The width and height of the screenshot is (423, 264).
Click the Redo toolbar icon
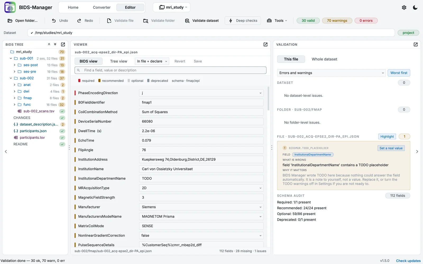(x=79, y=21)
